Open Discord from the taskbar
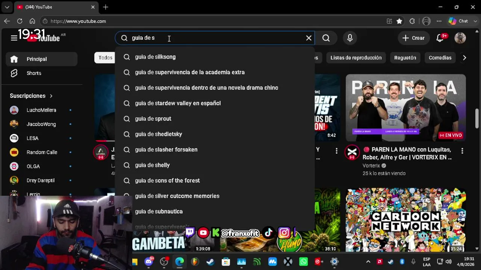The image size is (481, 270). [149, 262]
